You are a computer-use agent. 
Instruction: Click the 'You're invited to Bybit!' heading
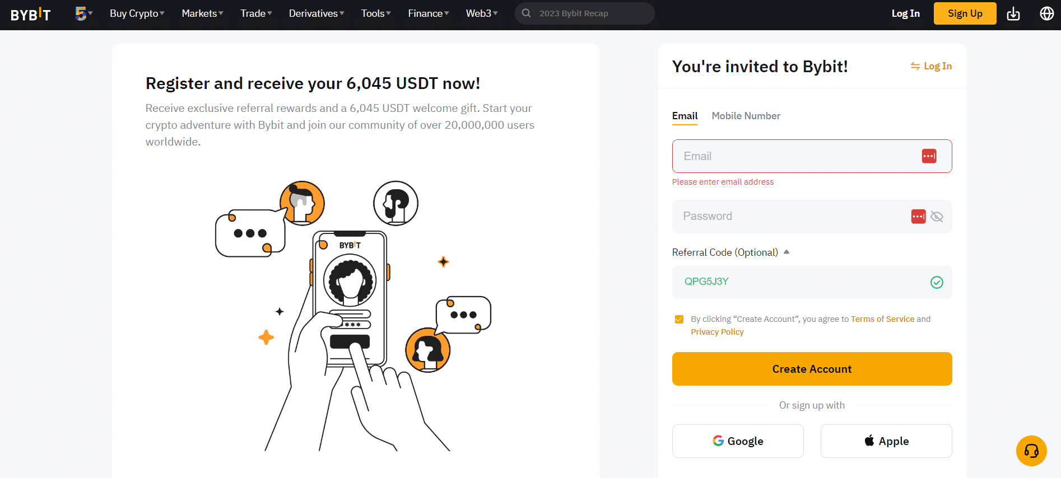760,67
